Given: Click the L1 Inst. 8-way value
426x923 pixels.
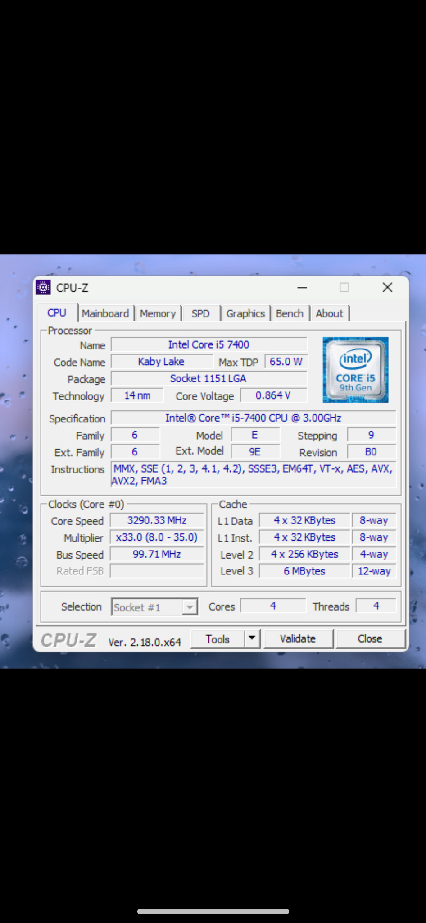Looking at the screenshot, I should click(x=374, y=537).
